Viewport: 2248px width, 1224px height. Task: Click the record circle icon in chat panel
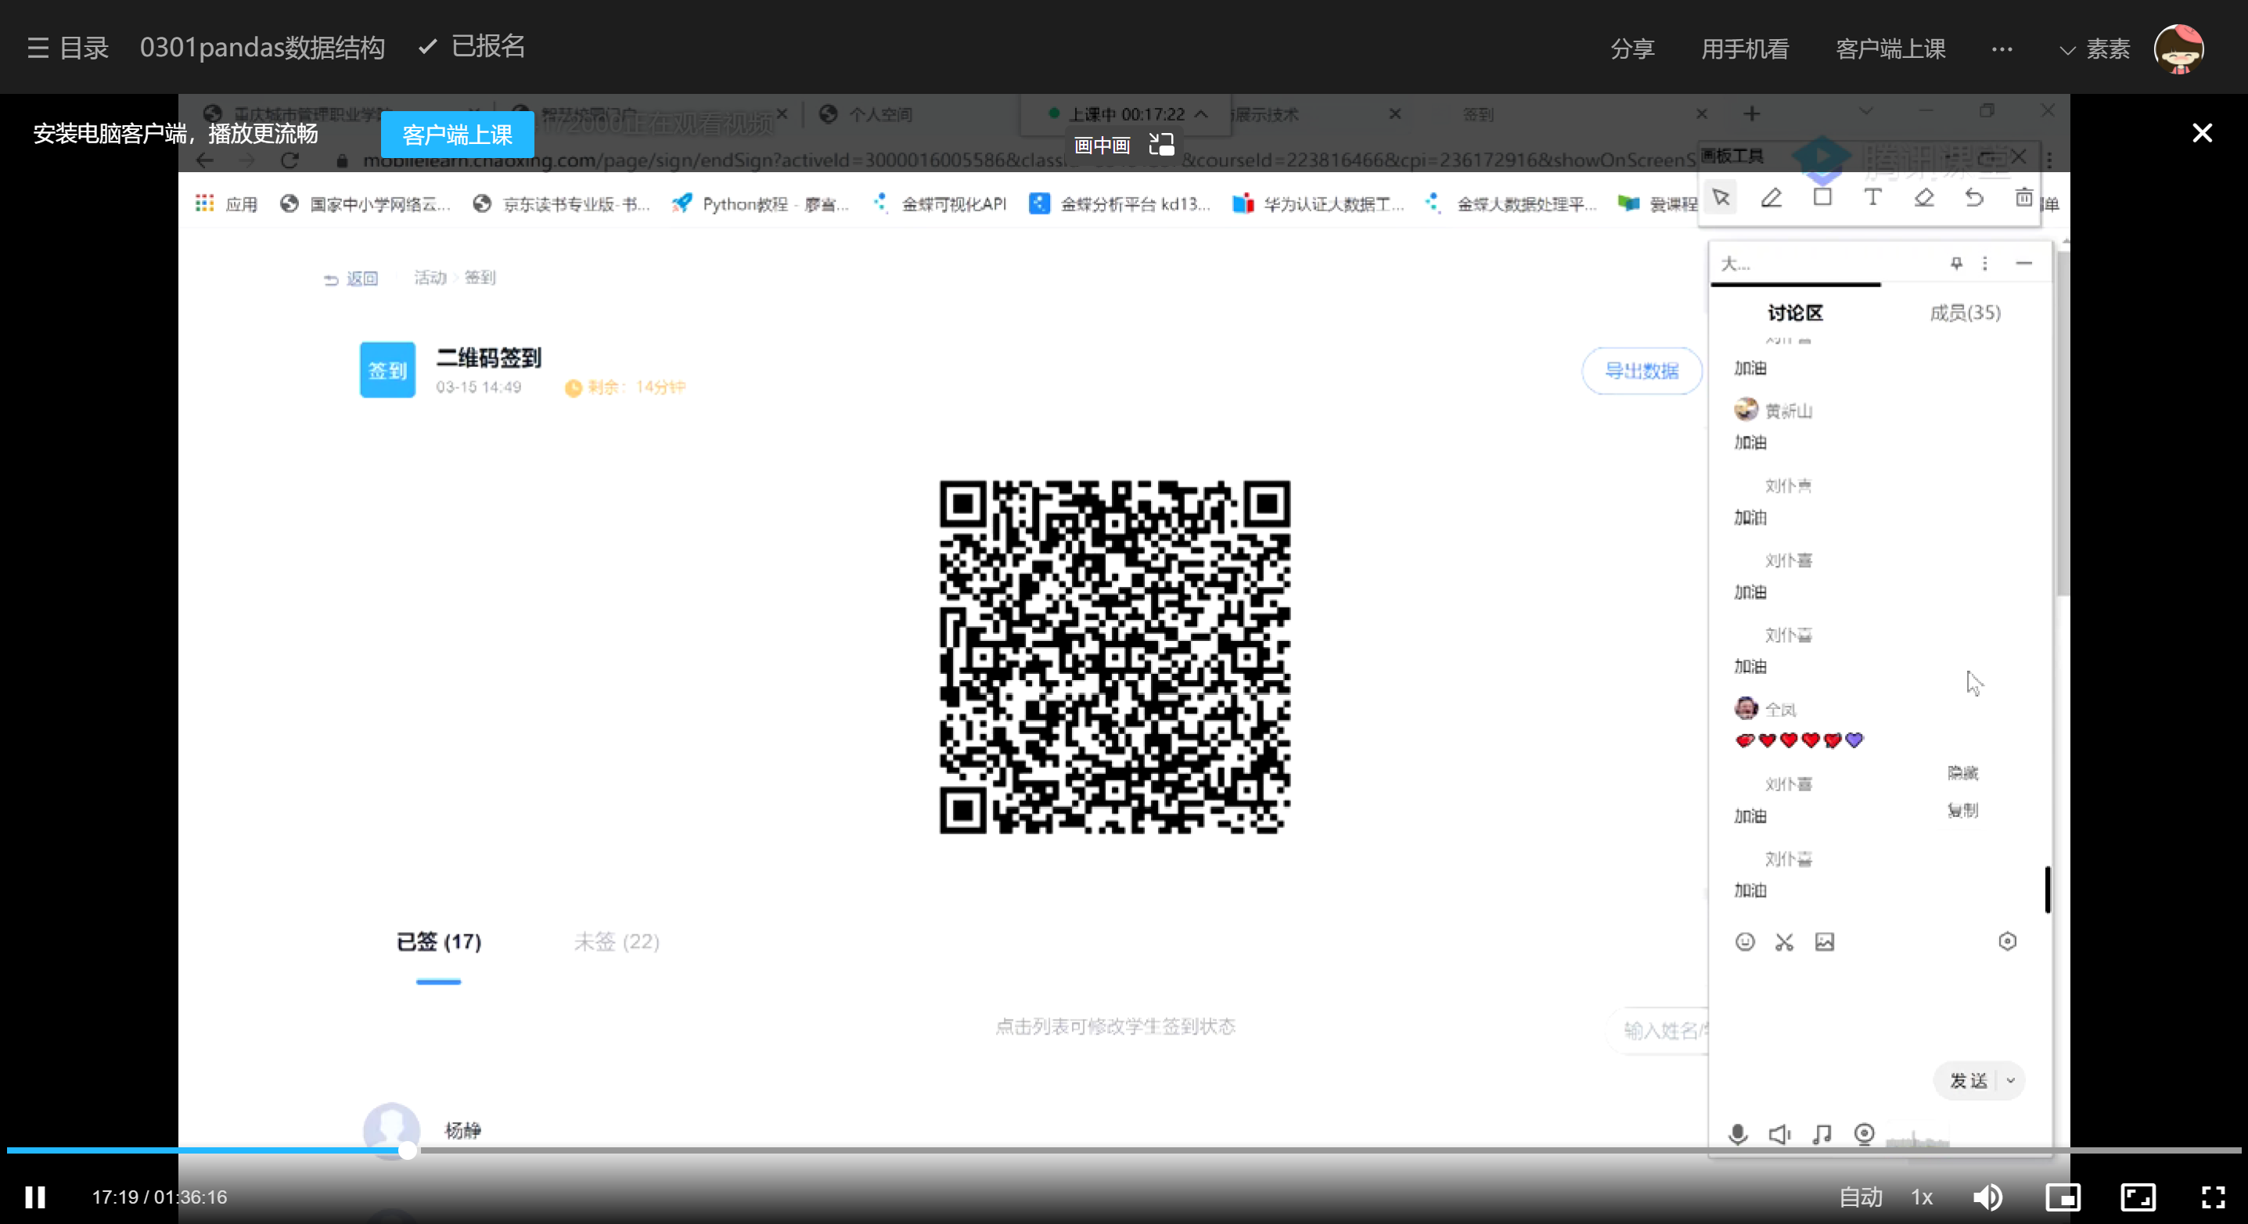coord(1864,1134)
